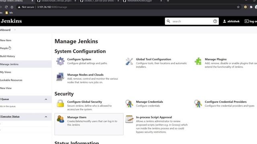The width and height of the screenshot is (257, 144).
Task: Click the Manage Plugins link
Action: [216, 59]
